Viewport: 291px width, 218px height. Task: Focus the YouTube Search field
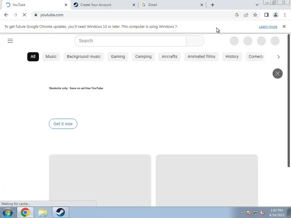coord(130,41)
